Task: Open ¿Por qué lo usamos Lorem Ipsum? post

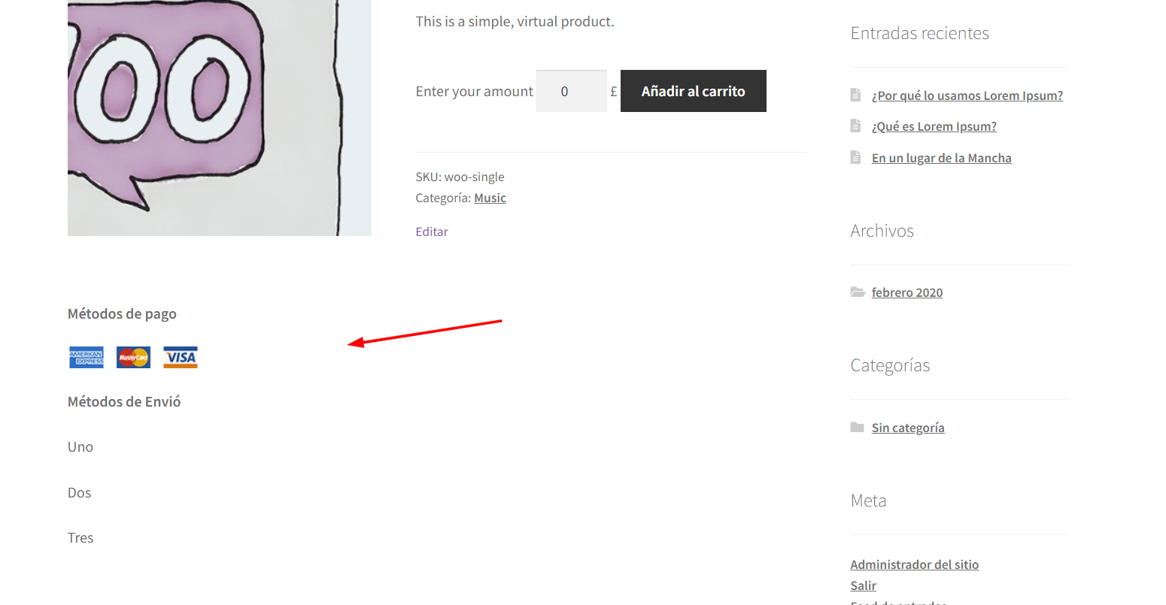Action: tap(967, 95)
